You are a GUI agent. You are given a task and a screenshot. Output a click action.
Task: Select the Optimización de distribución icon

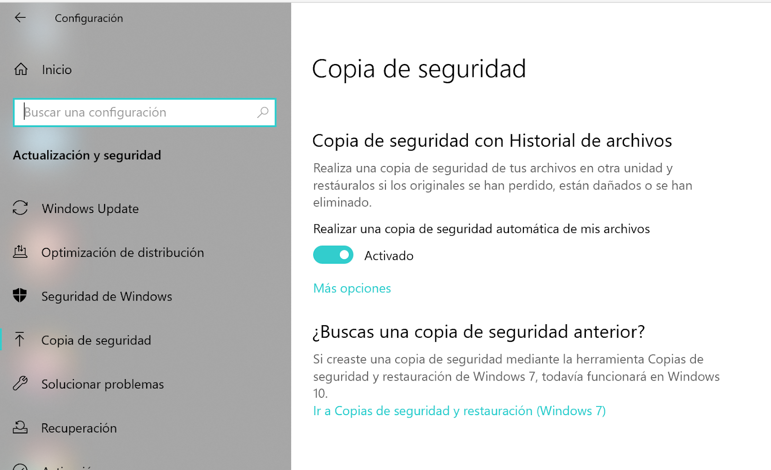click(20, 252)
